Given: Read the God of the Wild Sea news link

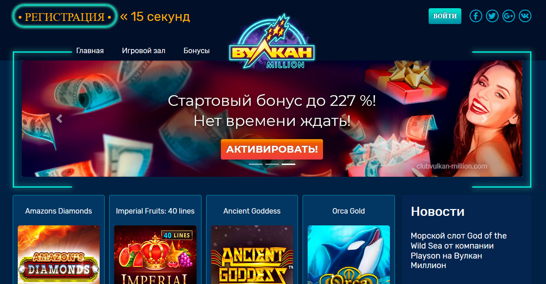Looking at the screenshot, I should tap(459, 250).
